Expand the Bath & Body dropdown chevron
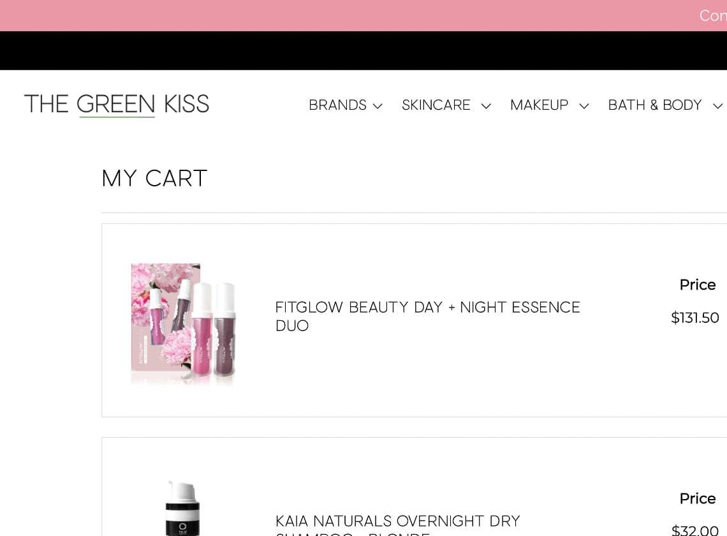Image resolution: width=727 pixels, height=536 pixels. (717, 106)
